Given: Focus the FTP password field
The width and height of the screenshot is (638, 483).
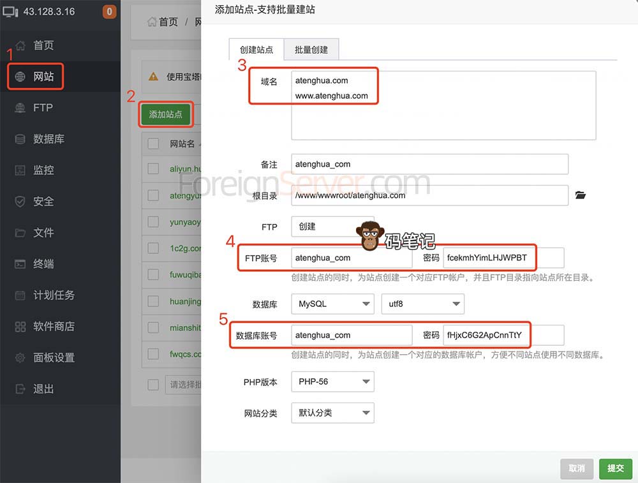Looking at the screenshot, I should (x=503, y=258).
